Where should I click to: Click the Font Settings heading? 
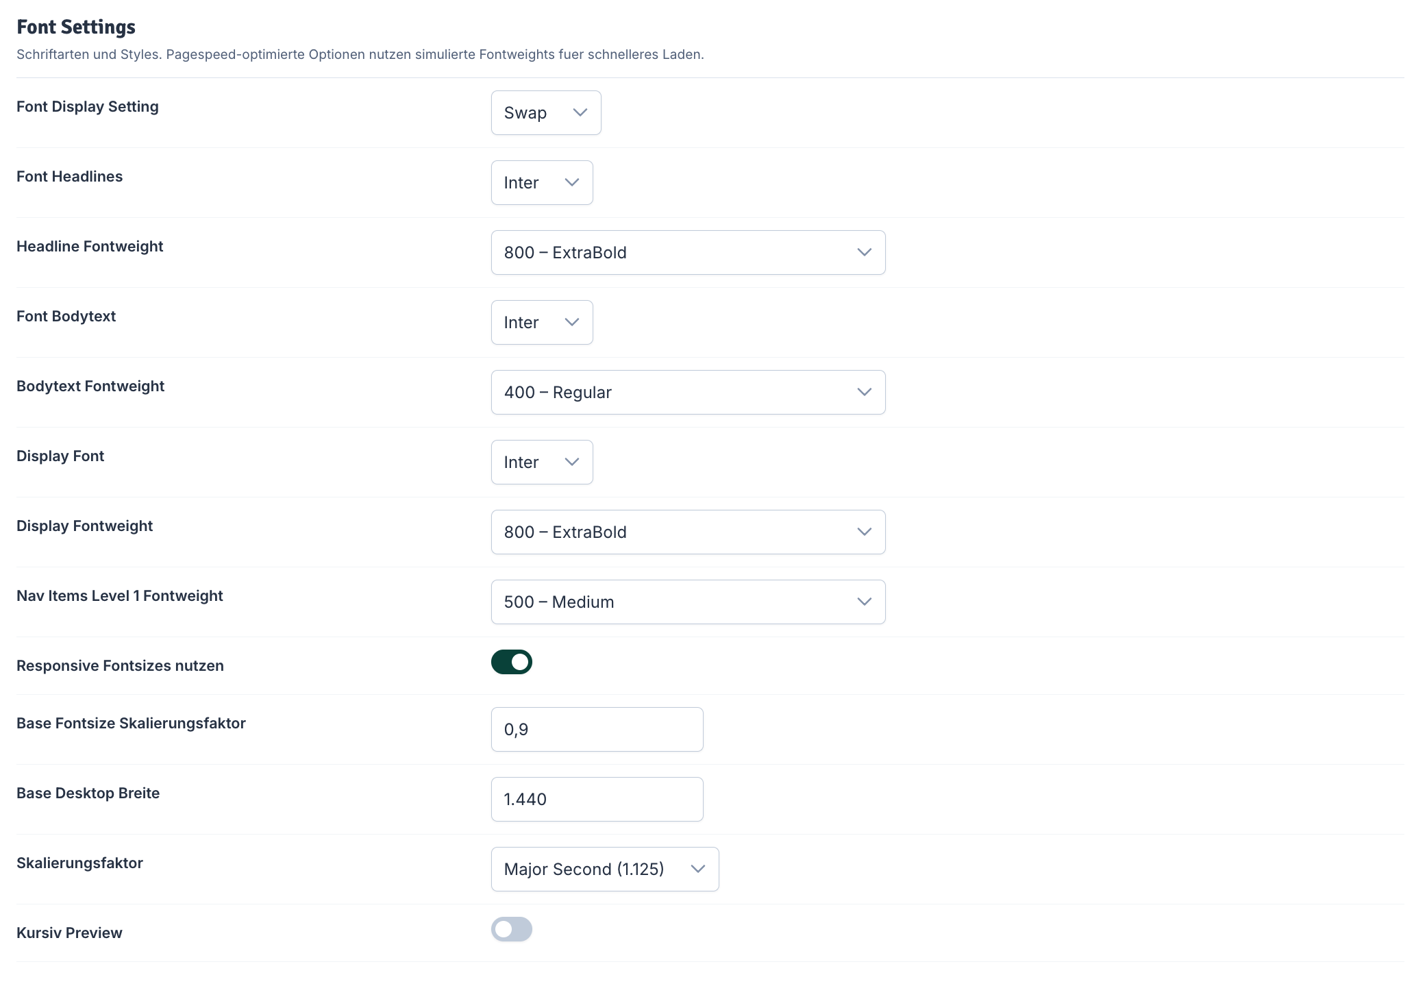coord(76,27)
